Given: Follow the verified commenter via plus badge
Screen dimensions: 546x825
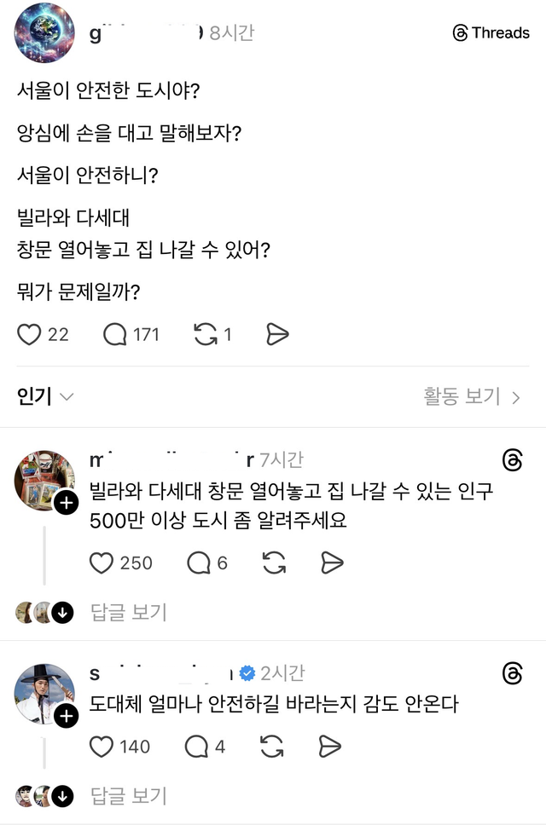Looking at the screenshot, I should coord(64,715).
